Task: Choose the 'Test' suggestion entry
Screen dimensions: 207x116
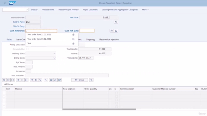Action: coord(29,43)
